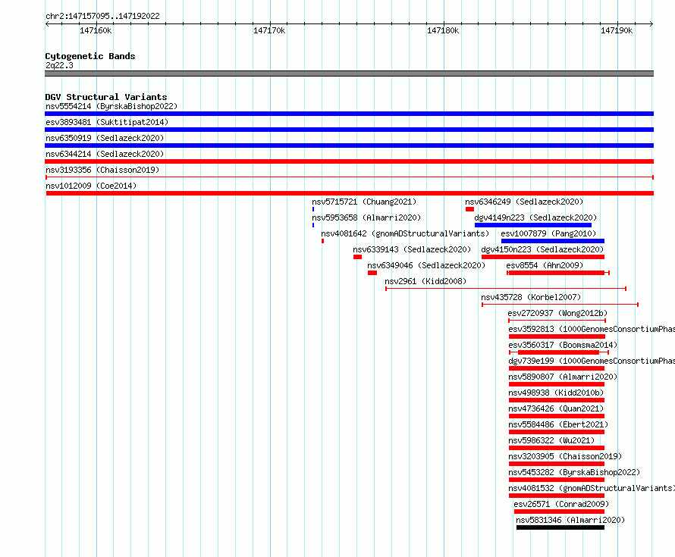
Task: Click the DGV Structural Variants track title
Action: pyautogui.click(x=106, y=97)
